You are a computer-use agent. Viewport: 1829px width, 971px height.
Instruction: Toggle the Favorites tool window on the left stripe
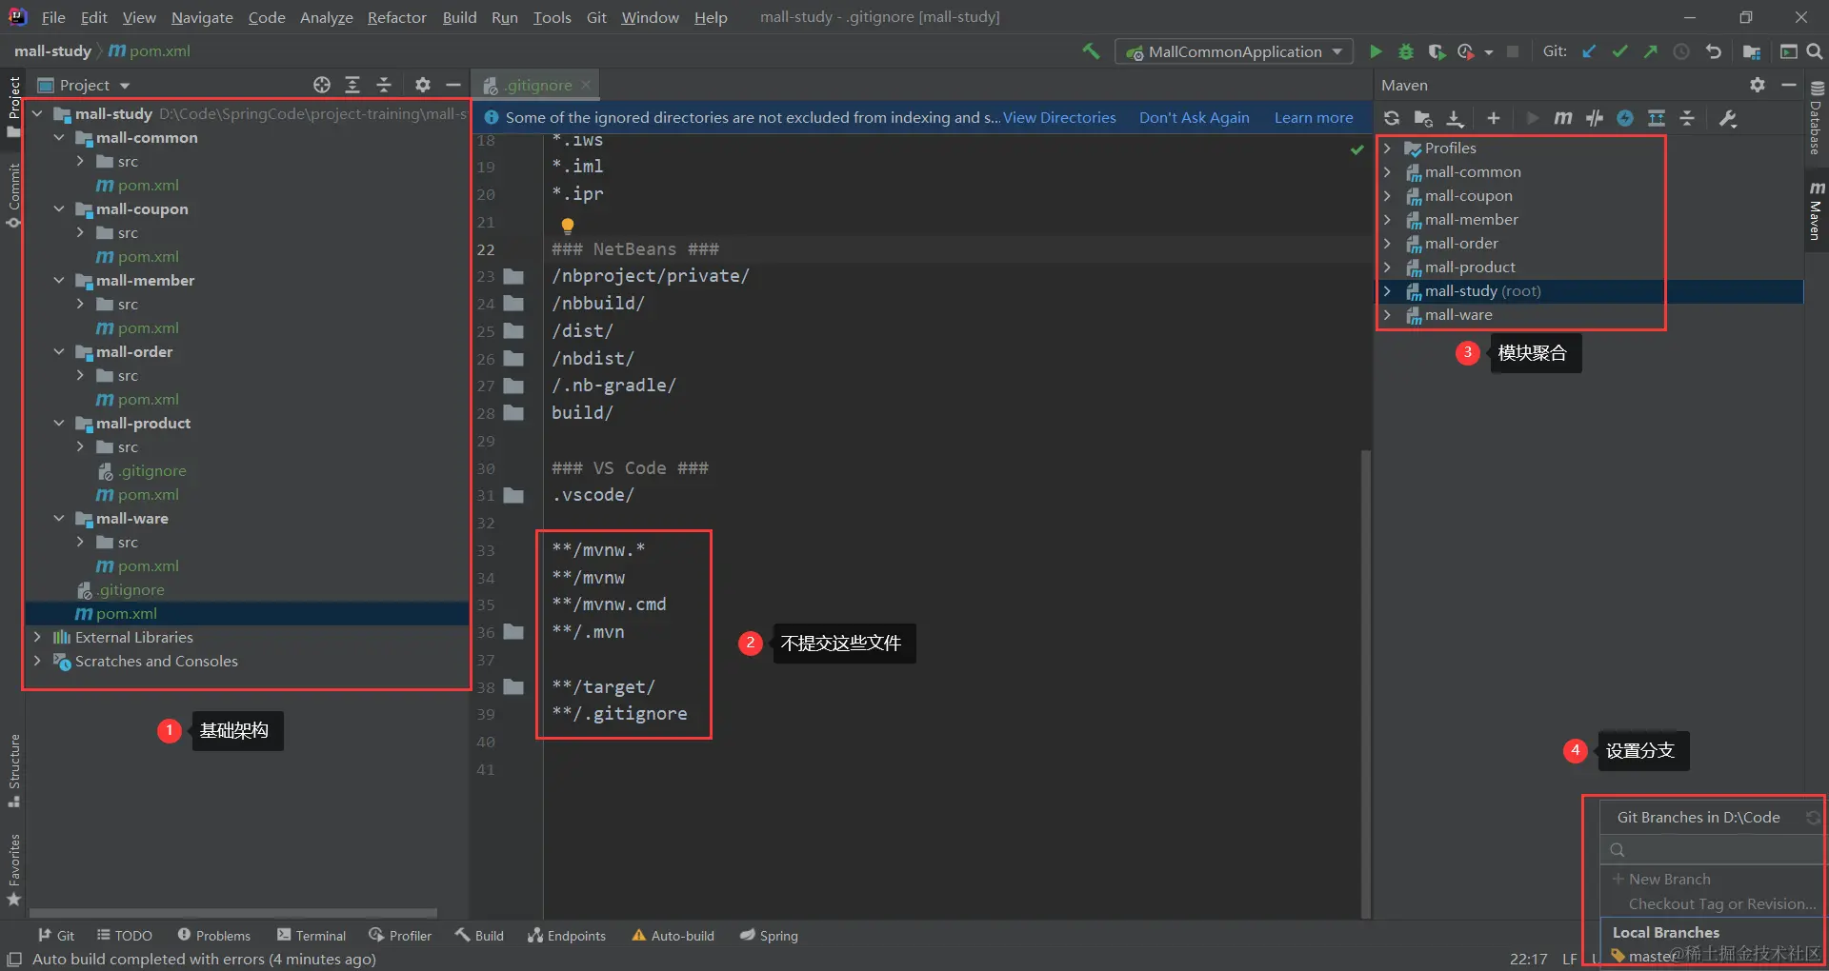point(13,869)
